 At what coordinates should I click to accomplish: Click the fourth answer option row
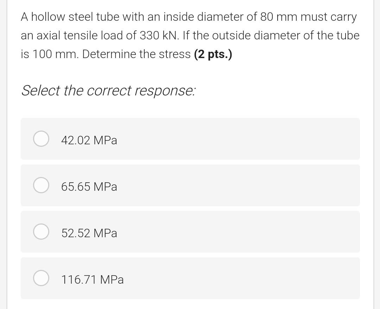(190, 278)
